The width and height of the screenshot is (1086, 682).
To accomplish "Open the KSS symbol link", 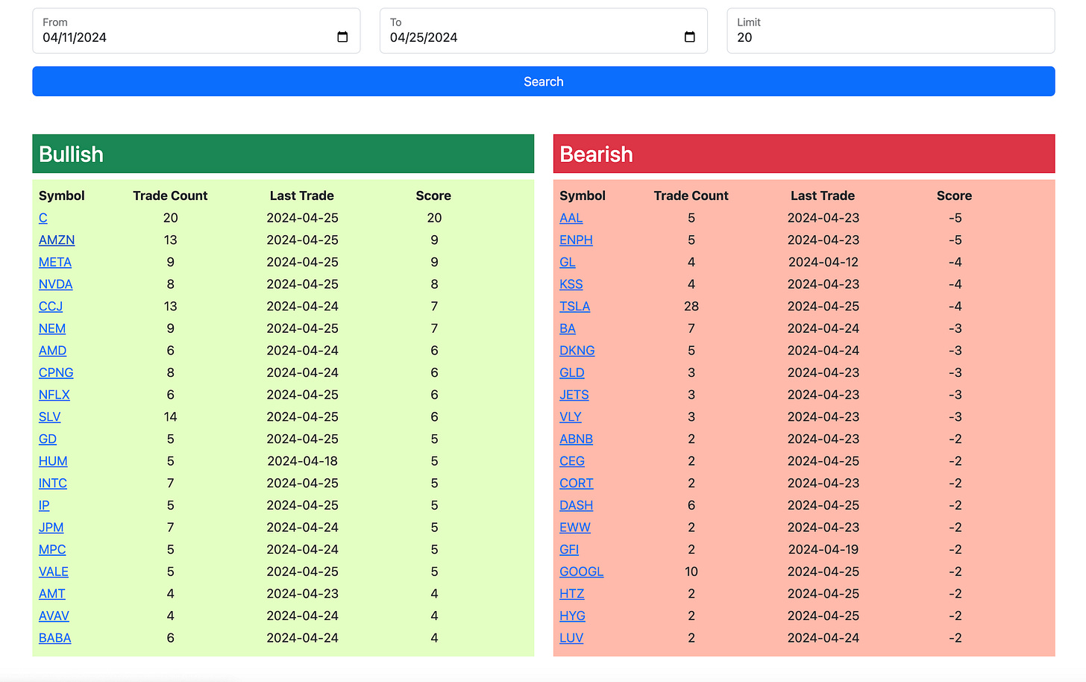I will point(571,284).
